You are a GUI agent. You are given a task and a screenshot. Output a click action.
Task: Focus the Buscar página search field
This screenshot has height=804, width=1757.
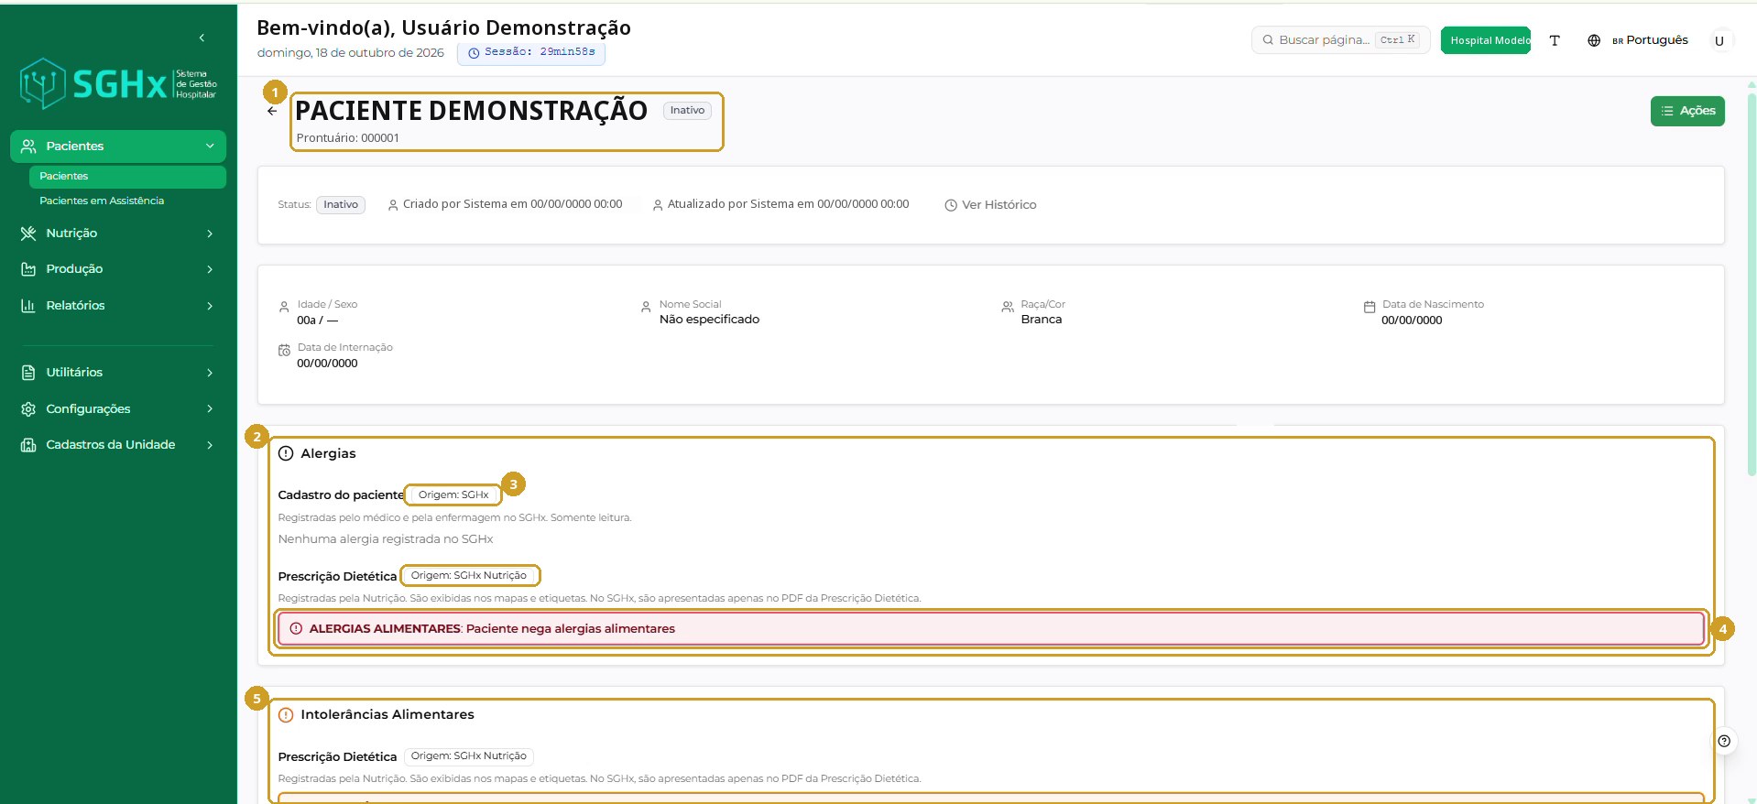point(1340,40)
